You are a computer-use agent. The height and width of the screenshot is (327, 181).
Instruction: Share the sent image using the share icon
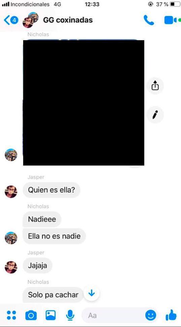coord(155,86)
